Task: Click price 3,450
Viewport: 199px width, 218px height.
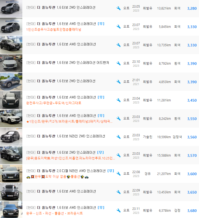Action: tap(192, 100)
